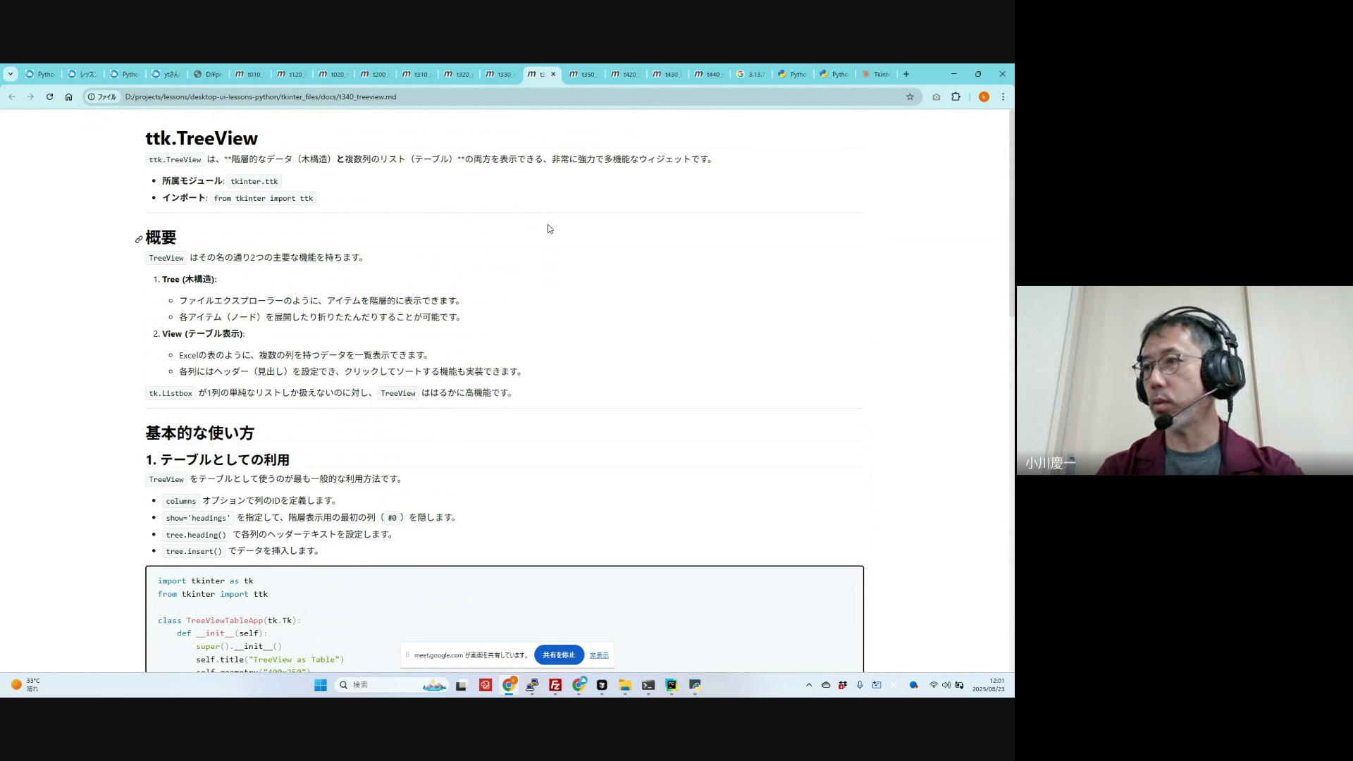Open the new tab plus button
1353x761 pixels.
coord(906,74)
